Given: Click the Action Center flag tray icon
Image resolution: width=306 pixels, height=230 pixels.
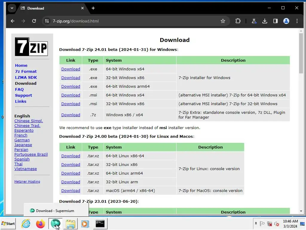Looking at the screenshot, I should click(262, 223).
